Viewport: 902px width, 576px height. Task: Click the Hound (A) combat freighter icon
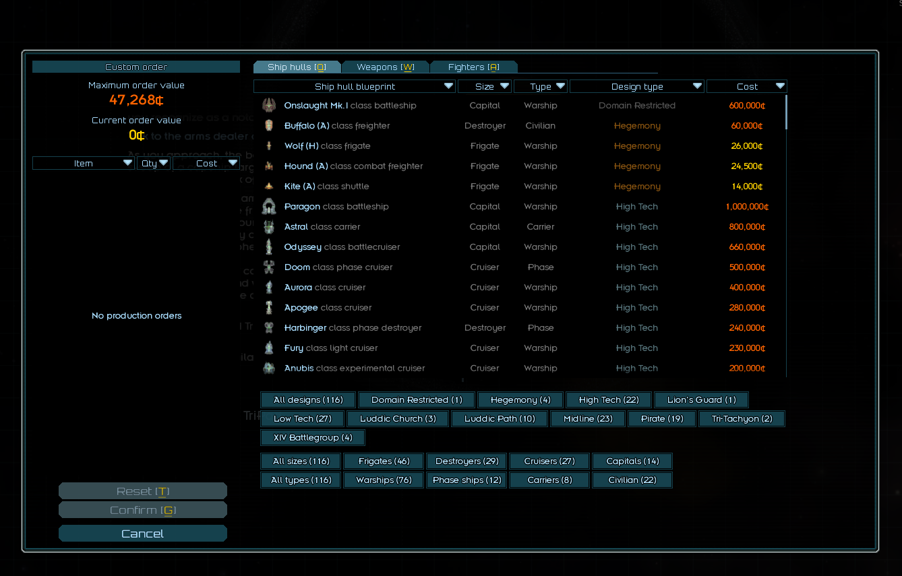[x=269, y=166]
